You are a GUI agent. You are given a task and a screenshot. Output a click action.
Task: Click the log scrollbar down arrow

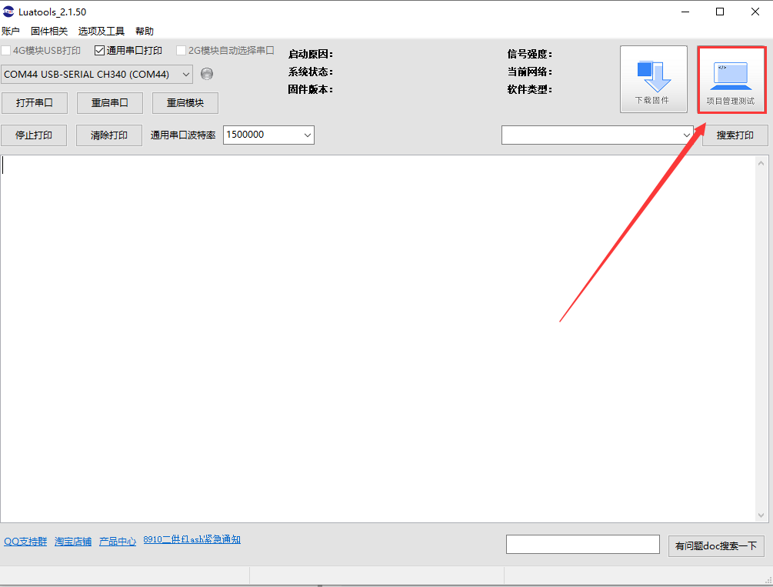(761, 515)
